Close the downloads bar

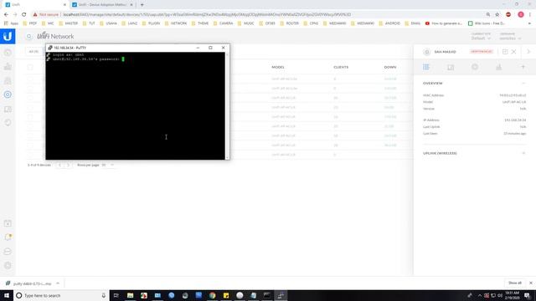click(531, 283)
